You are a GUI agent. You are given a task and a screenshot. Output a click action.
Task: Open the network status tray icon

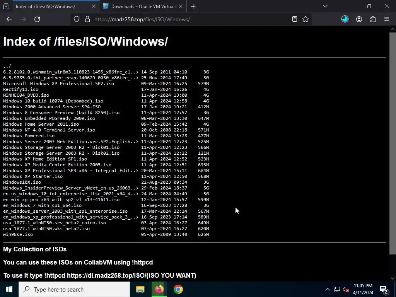coord(337,289)
